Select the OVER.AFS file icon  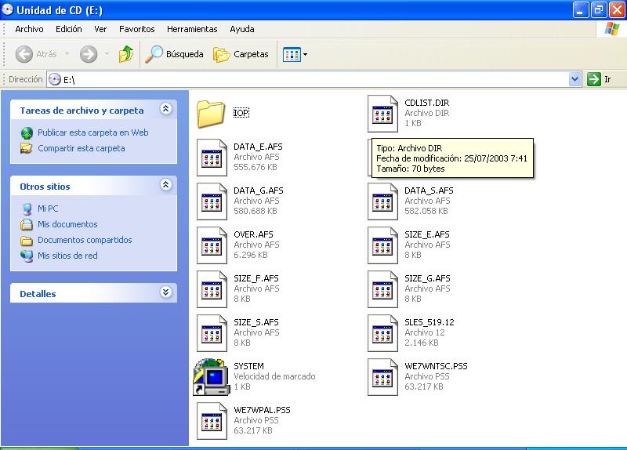212,245
